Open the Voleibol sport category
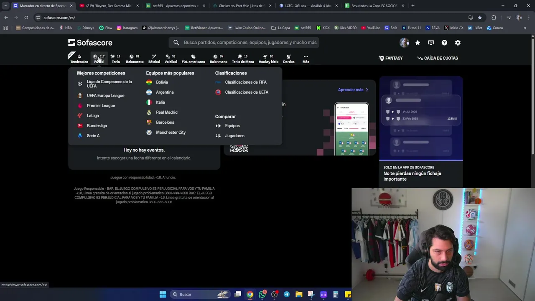 click(171, 59)
